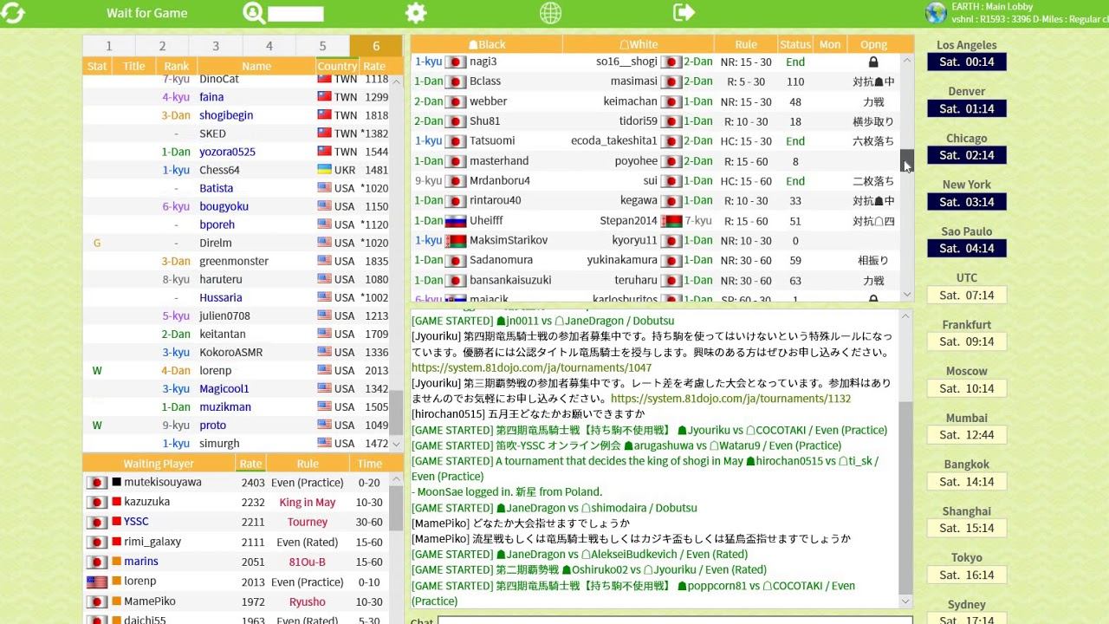The image size is (1109, 624).
Task: Select player greenmonster in the player list
Action: tap(236, 261)
